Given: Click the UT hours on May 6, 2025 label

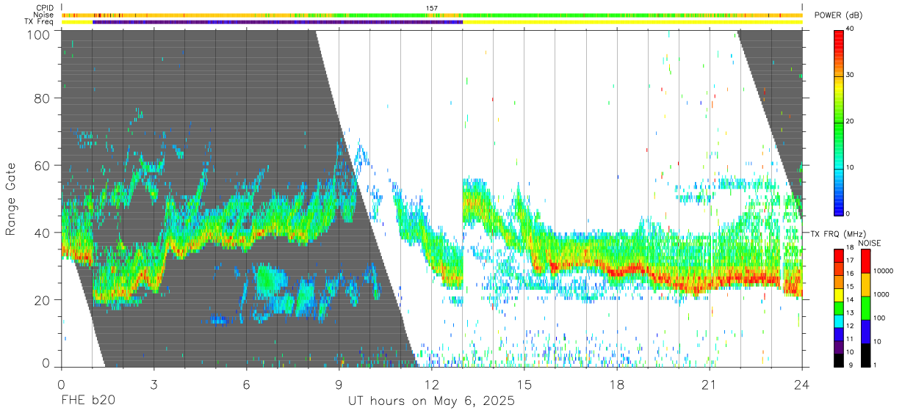Looking at the screenshot, I should [x=432, y=401].
